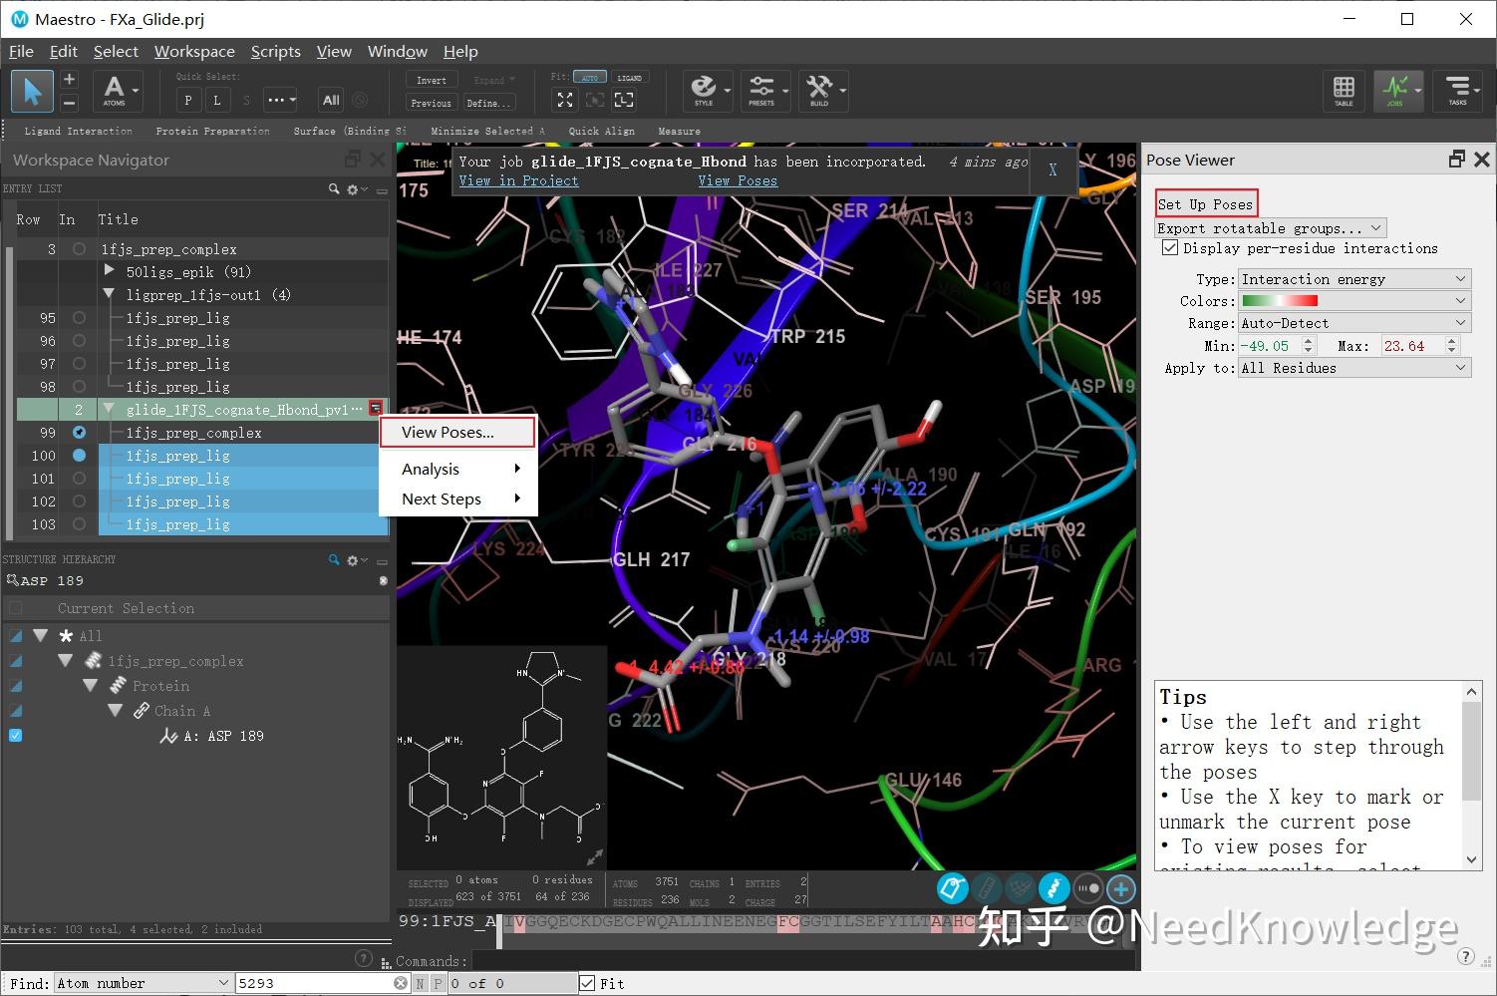This screenshot has height=996, width=1497.
Task: Click the interaction energy color ramp
Action: click(x=1281, y=300)
